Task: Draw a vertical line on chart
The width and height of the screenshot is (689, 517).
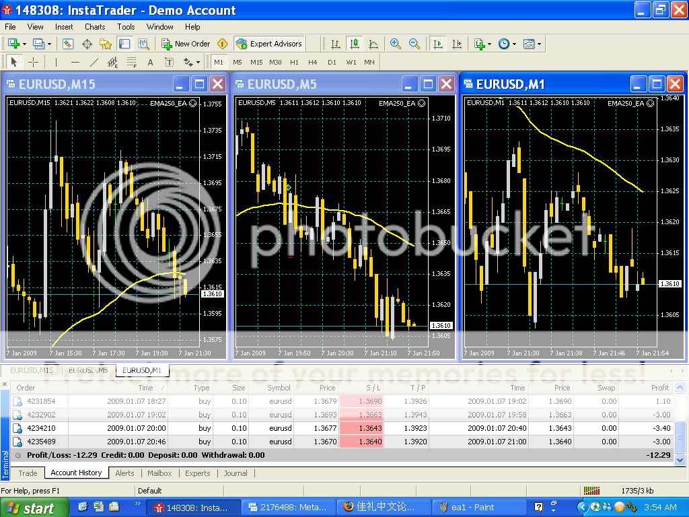Action: pos(55,63)
